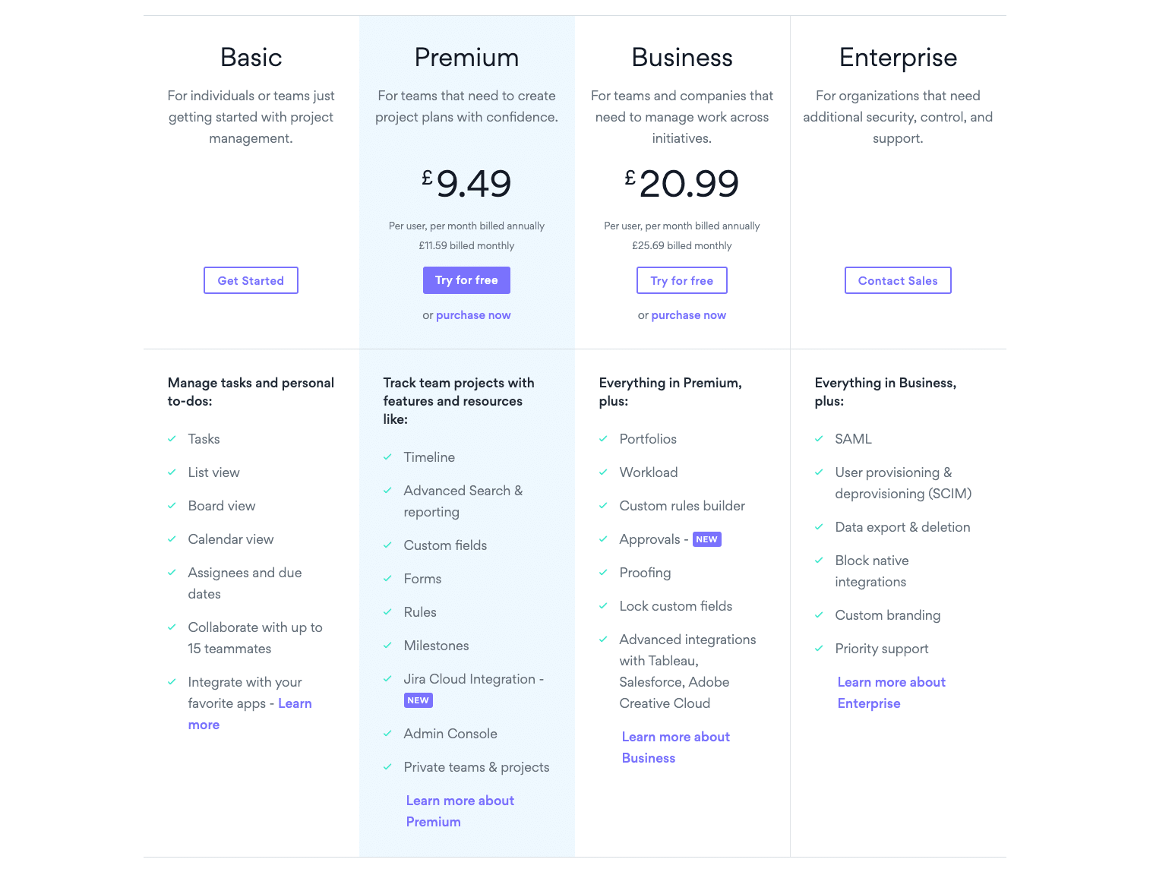Screen dimensions: 1153x875
Task: Click the Contact Sales button
Action: pos(898,280)
